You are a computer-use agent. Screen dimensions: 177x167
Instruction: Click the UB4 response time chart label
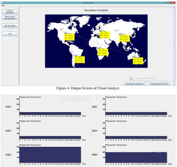click(x=94, y=131)
